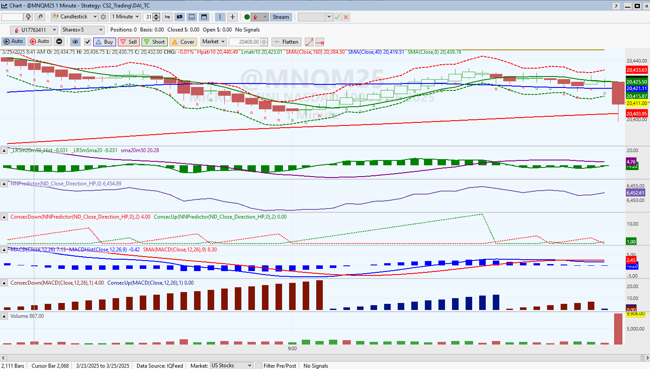Click the camera snapshot icon
This screenshot has width=650, height=369.
tap(180, 17)
